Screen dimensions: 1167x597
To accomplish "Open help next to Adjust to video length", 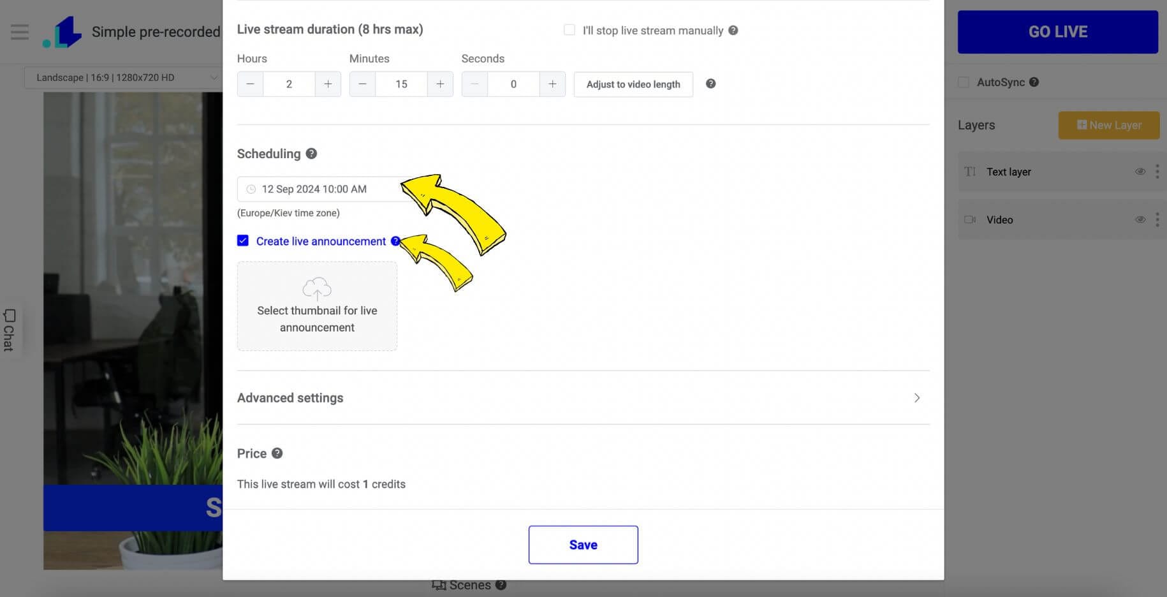I will [x=710, y=84].
